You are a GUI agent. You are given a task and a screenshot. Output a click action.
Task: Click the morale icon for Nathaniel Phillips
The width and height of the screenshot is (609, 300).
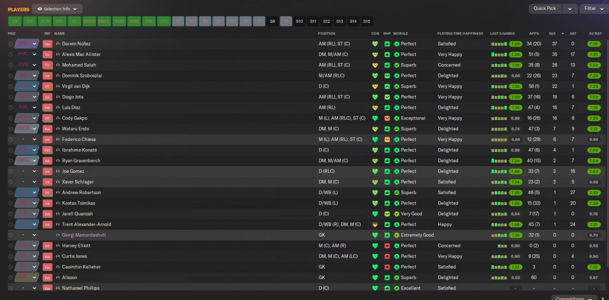tap(397, 288)
